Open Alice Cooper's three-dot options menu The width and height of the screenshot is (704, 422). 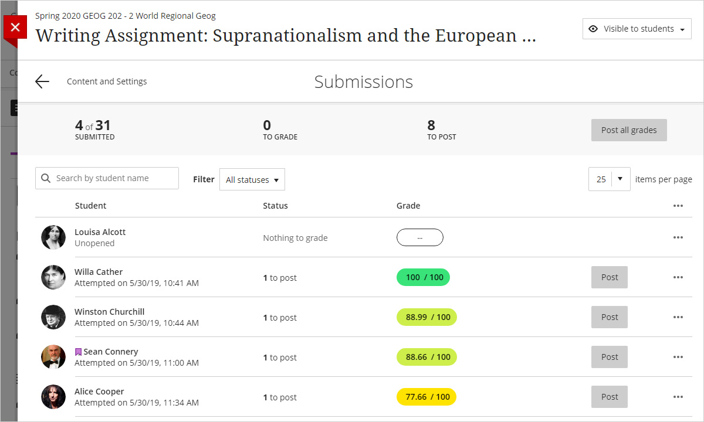(x=678, y=397)
